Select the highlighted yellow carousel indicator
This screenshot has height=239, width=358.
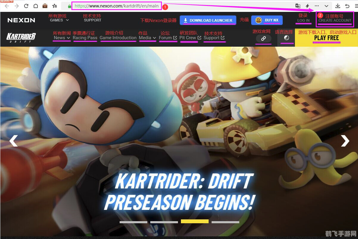click(195, 221)
